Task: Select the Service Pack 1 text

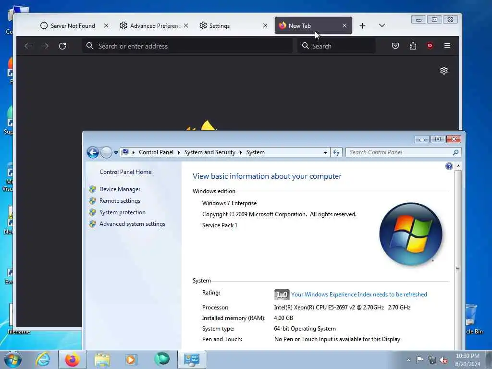Action: pyautogui.click(x=220, y=225)
